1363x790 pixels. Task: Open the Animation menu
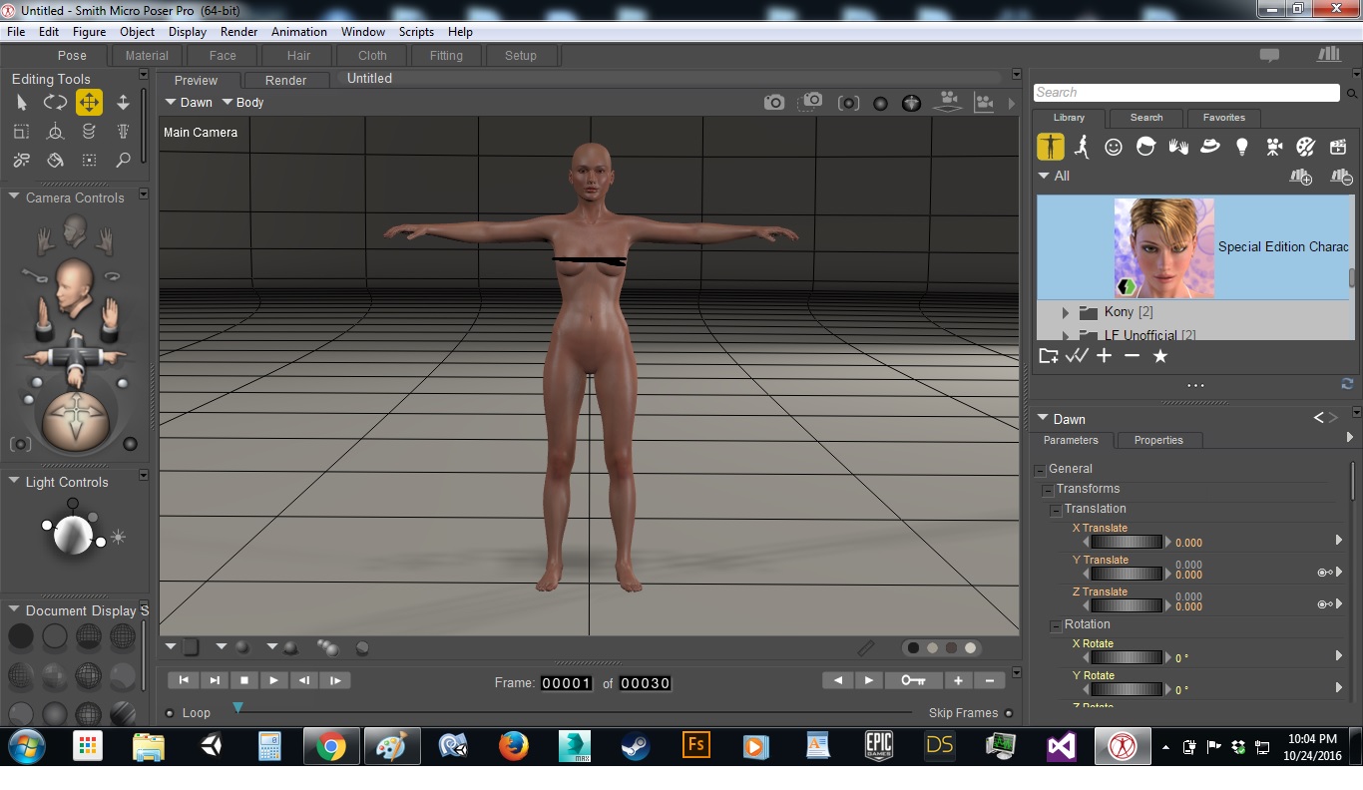(298, 32)
